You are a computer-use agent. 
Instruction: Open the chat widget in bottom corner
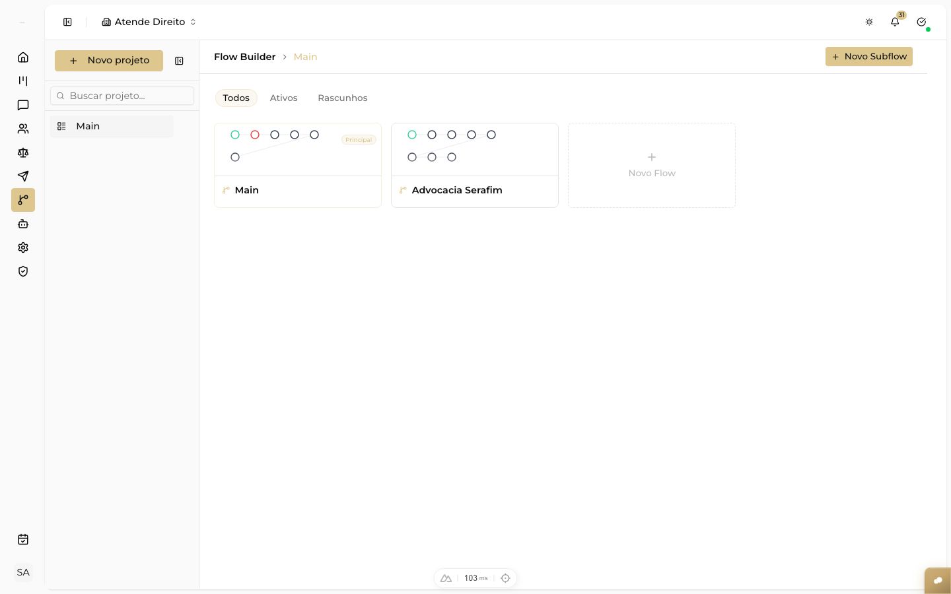(938, 581)
